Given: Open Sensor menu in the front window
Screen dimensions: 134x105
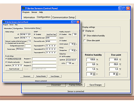Looking at the screenshot, I should 12,25.
